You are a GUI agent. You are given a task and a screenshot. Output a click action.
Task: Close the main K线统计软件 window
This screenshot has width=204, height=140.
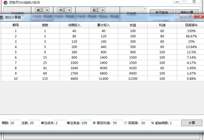pyautogui.click(x=194, y=2)
